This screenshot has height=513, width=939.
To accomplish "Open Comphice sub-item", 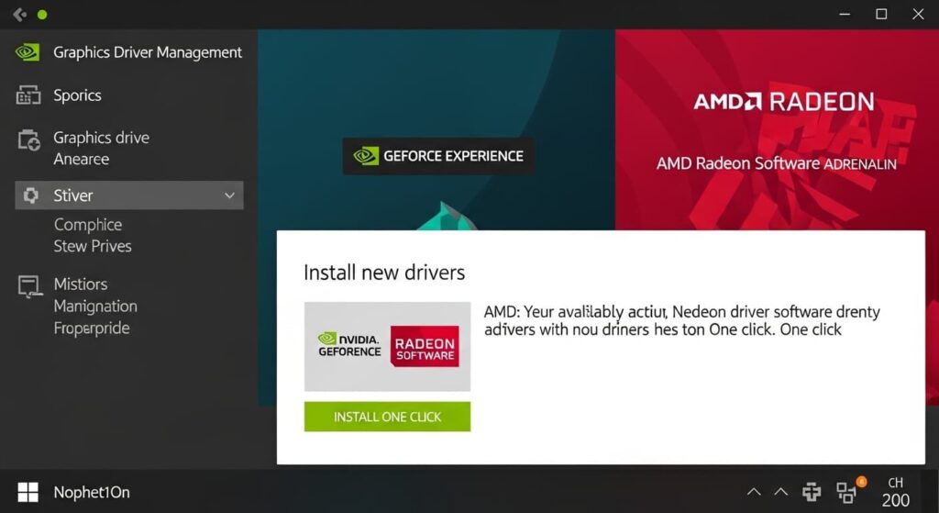I will coord(88,225).
